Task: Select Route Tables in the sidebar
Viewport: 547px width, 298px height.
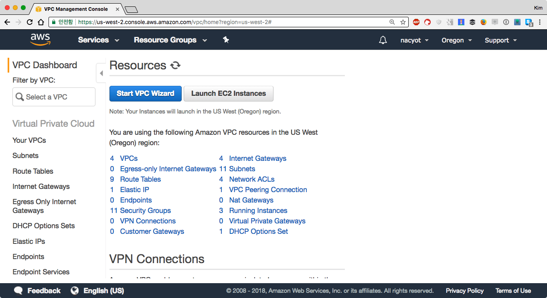Action: click(x=33, y=171)
